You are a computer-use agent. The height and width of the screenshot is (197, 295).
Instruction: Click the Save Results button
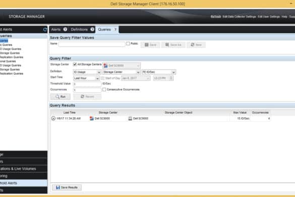pos(67,187)
